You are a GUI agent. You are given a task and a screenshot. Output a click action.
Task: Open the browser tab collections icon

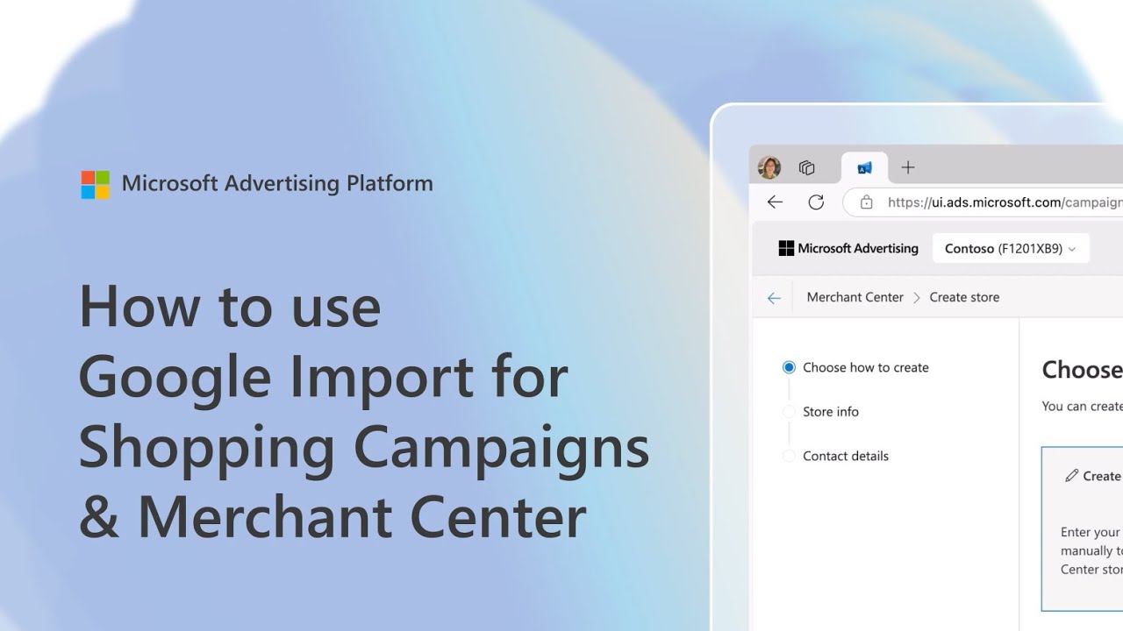tap(807, 167)
